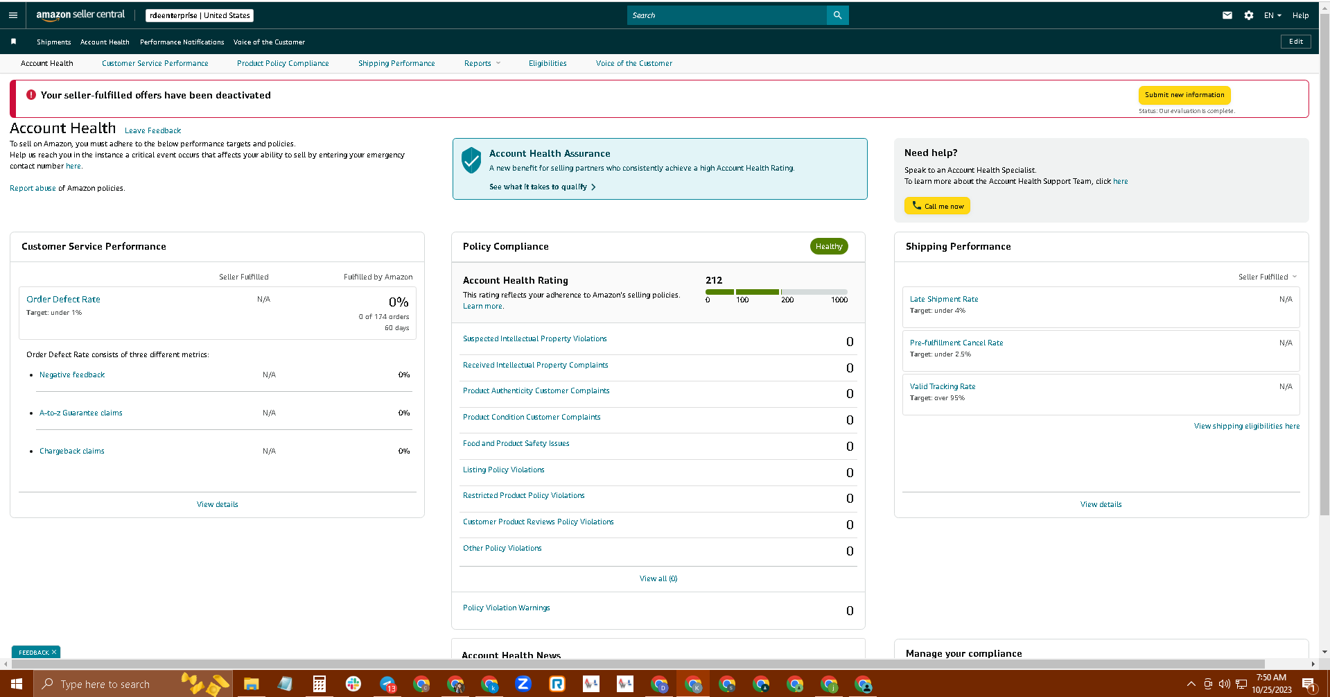Open Late Shipment Rate metric

coord(944,299)
